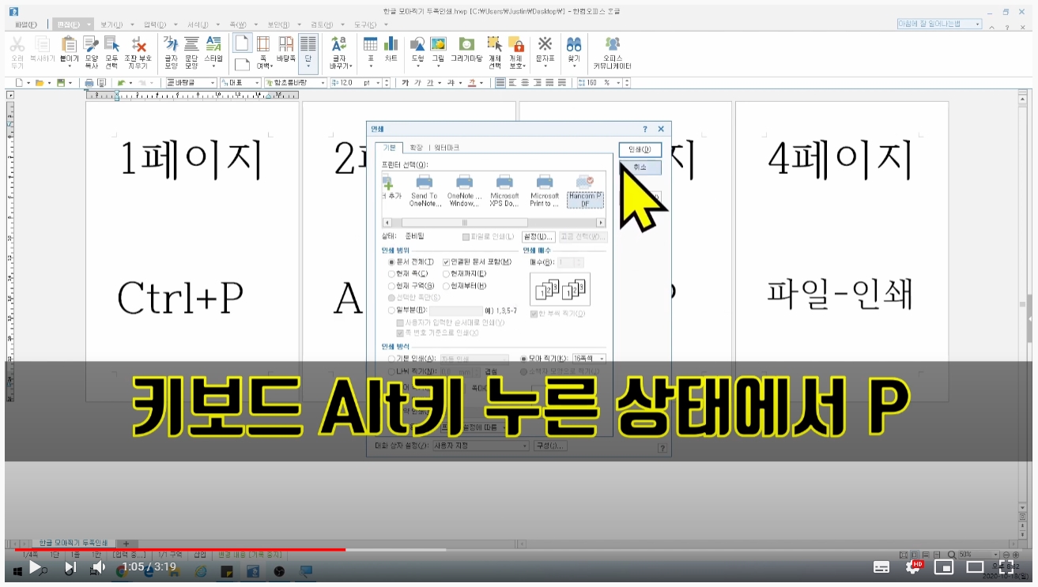This screenshot has height=587, width=1038.
Task: Click the print icon in the formatting toolbar
Action: pos(89,82)
